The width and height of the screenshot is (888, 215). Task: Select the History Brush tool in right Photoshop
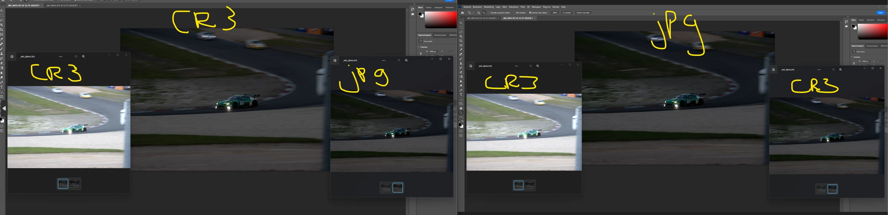461,68
